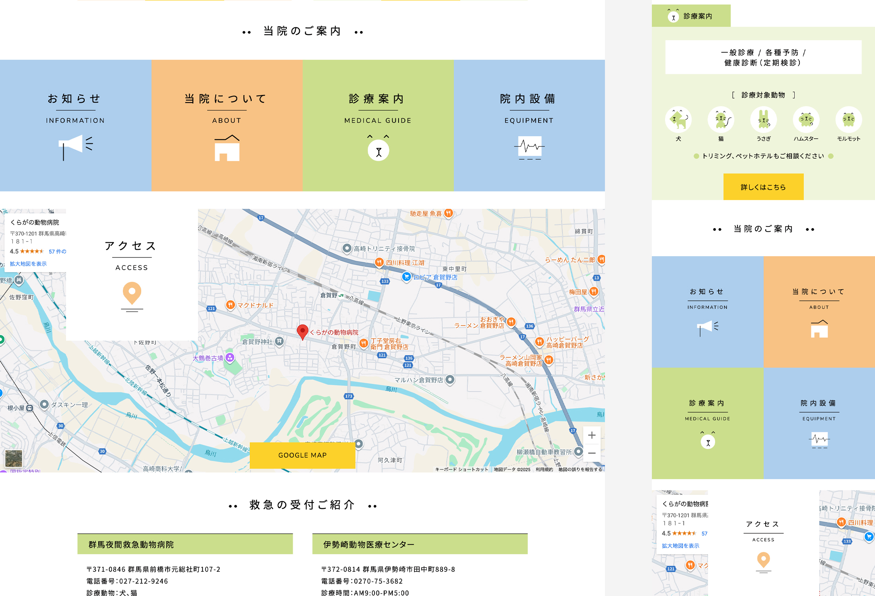Zoom out the map with minus button
The width and height of the screenshot is (875, 596).
[x=592, y=453]
